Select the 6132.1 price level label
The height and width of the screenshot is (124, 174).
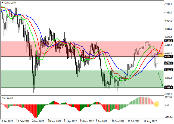[169, 70]
